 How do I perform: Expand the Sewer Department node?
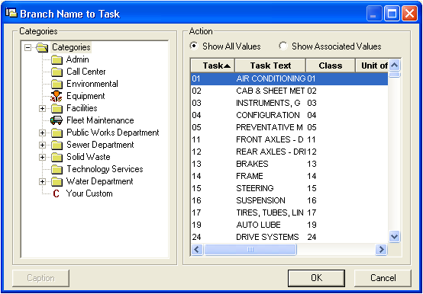point(42,145)
